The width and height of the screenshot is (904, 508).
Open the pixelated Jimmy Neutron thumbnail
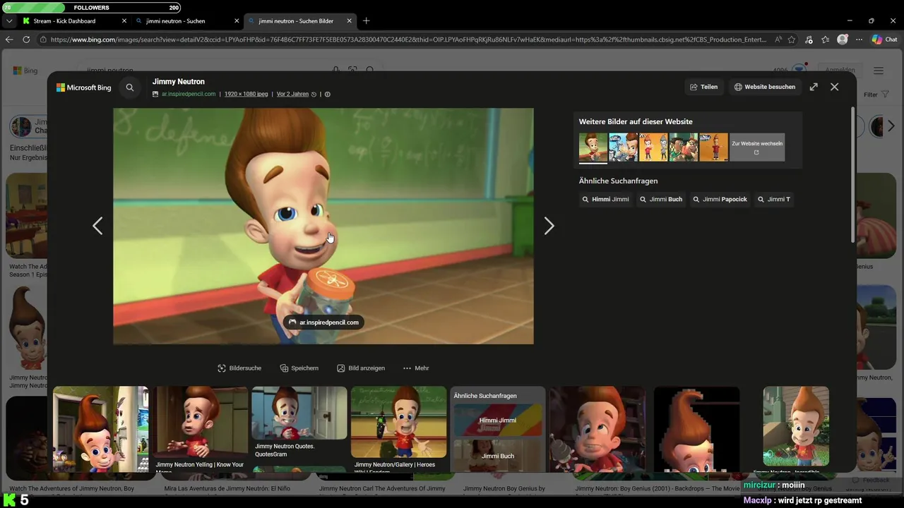pos(696,428)
